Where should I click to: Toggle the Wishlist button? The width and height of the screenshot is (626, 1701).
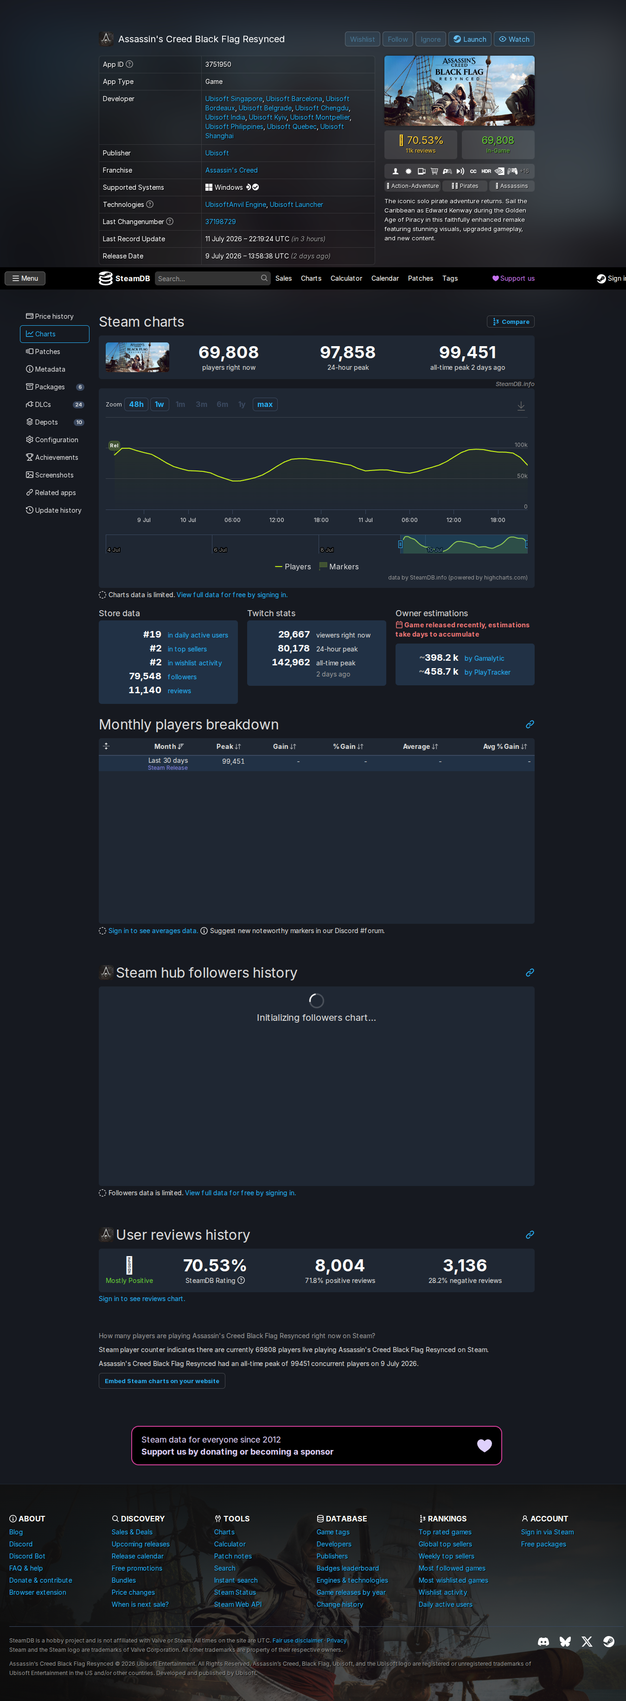tap(362, 39)
